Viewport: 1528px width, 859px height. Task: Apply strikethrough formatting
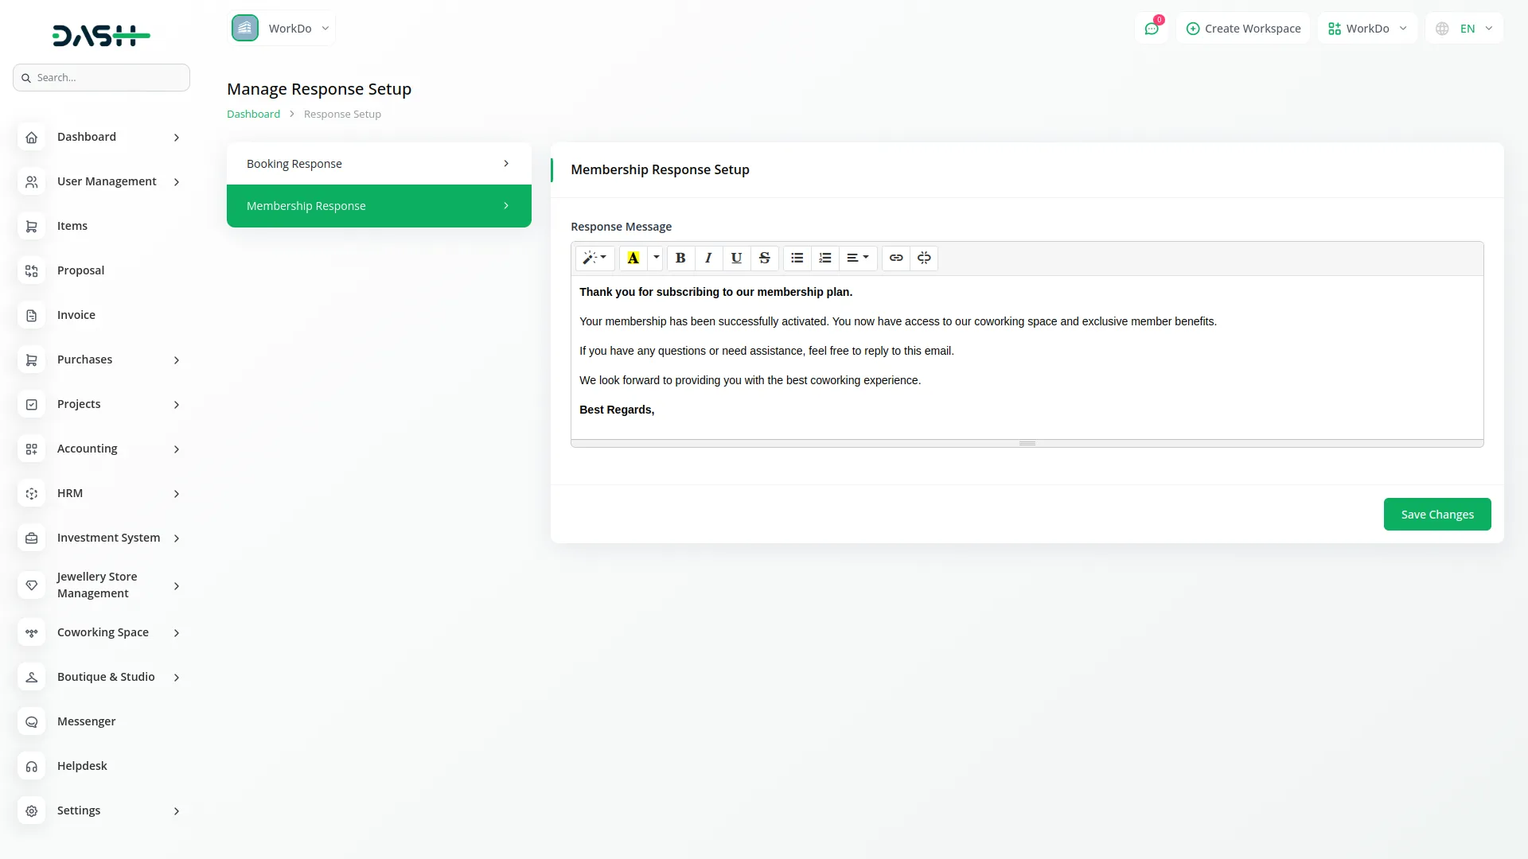click(x=764, y=258)
